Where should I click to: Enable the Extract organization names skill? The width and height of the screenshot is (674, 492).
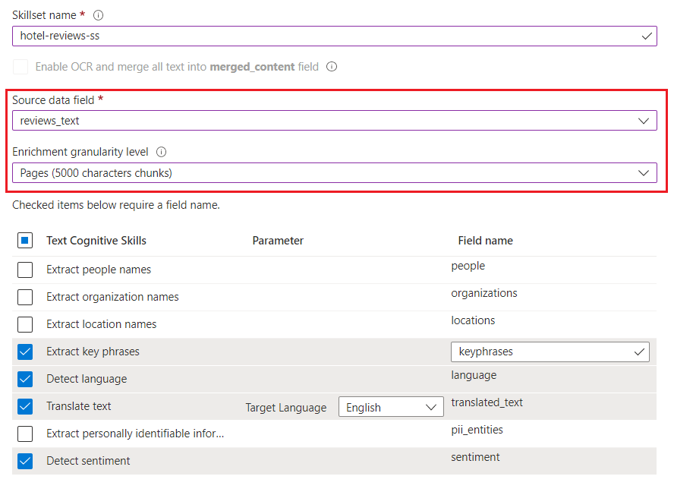(24, 297)
